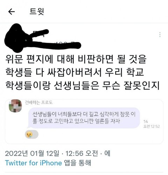Tap the pixelated avatar in the chat screenshot
This screenshot has width=168, height=175.
[15, 106]
